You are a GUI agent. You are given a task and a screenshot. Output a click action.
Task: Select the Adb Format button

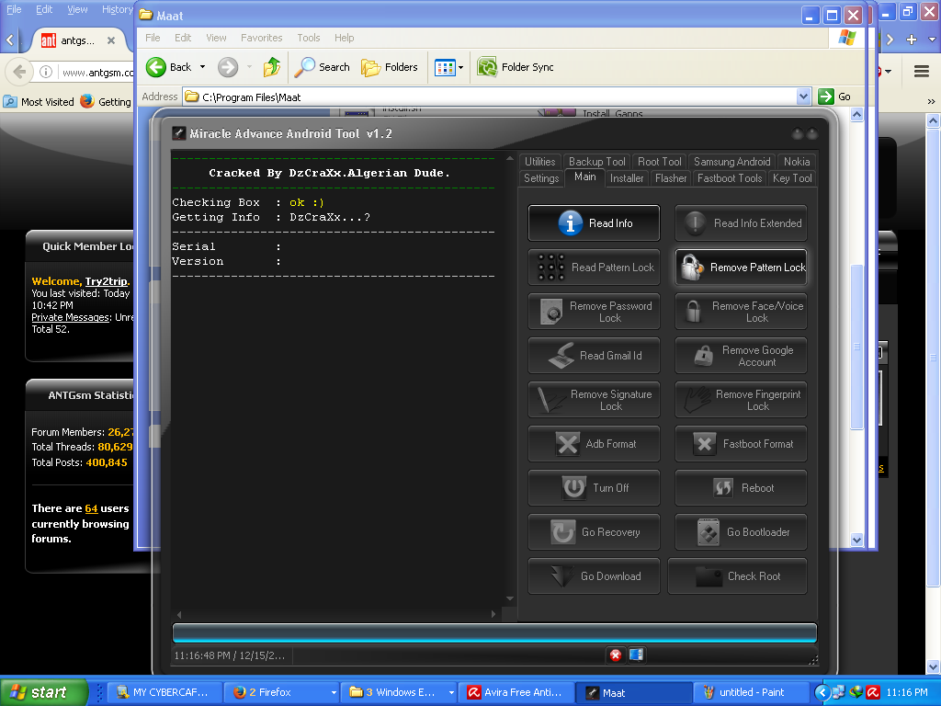[x=594, y=444]
